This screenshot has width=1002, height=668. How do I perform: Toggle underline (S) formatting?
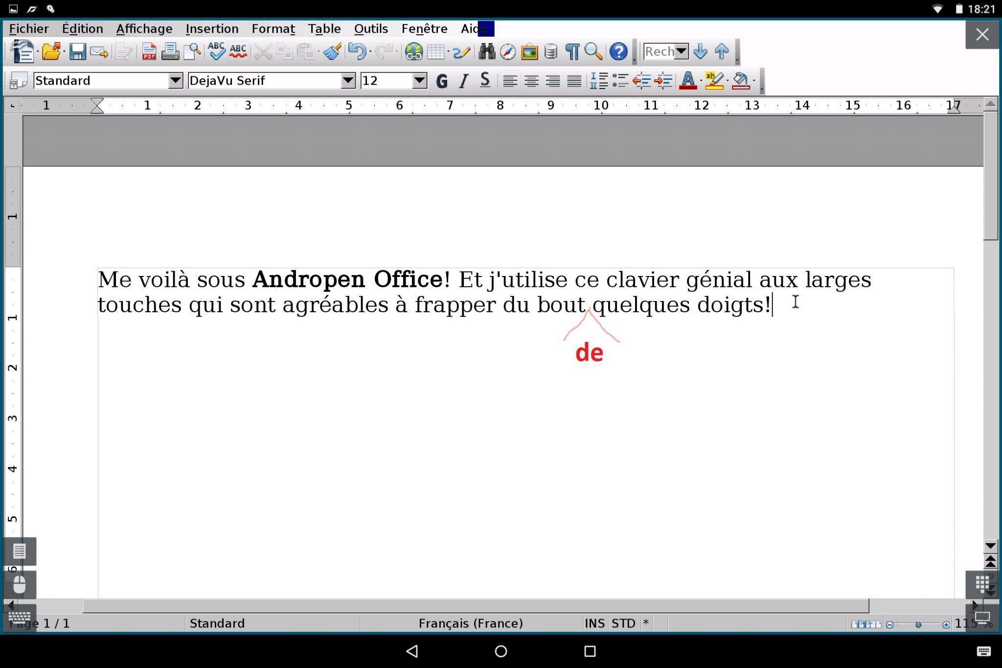click(484, 81)
